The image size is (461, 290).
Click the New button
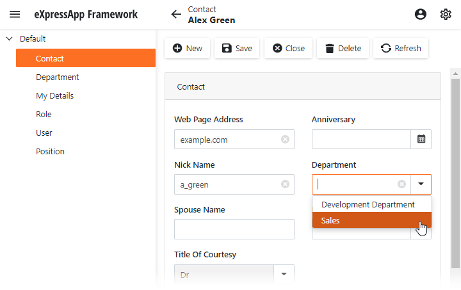[x=187, y=48]
